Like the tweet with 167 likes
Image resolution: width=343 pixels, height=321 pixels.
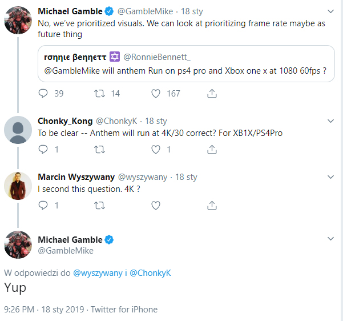point(156,93)
